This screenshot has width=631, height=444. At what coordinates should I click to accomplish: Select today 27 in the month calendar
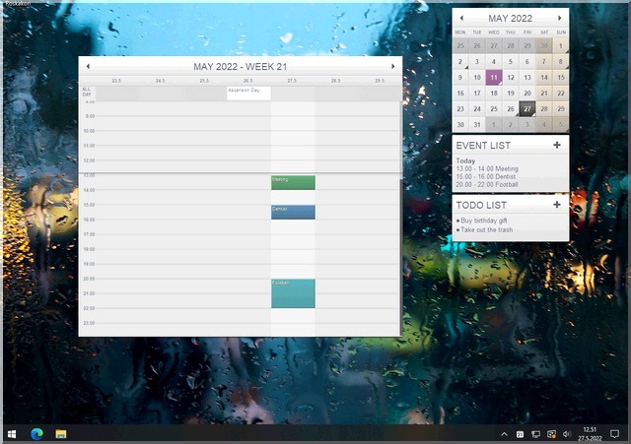527,109
